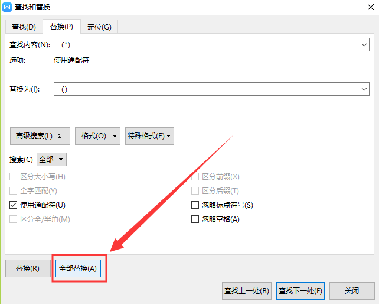The height and width of the screenshot is (304, 379).
Task: Click the 替换(R) button
Action: click(28, 269)
